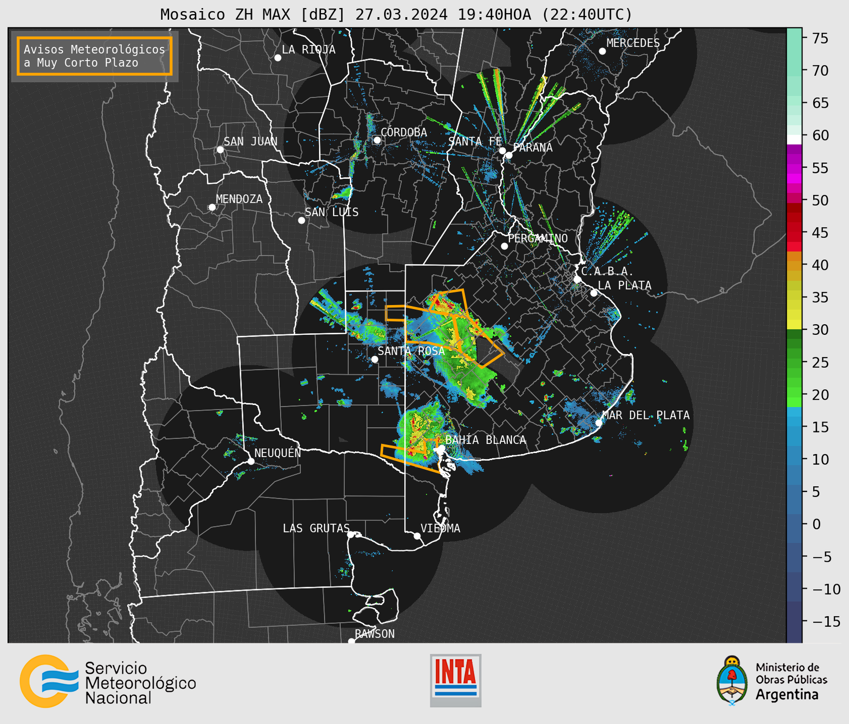849x724 pixels.
Task: Select the MENDOZA city marker
Action: point(212,207)
